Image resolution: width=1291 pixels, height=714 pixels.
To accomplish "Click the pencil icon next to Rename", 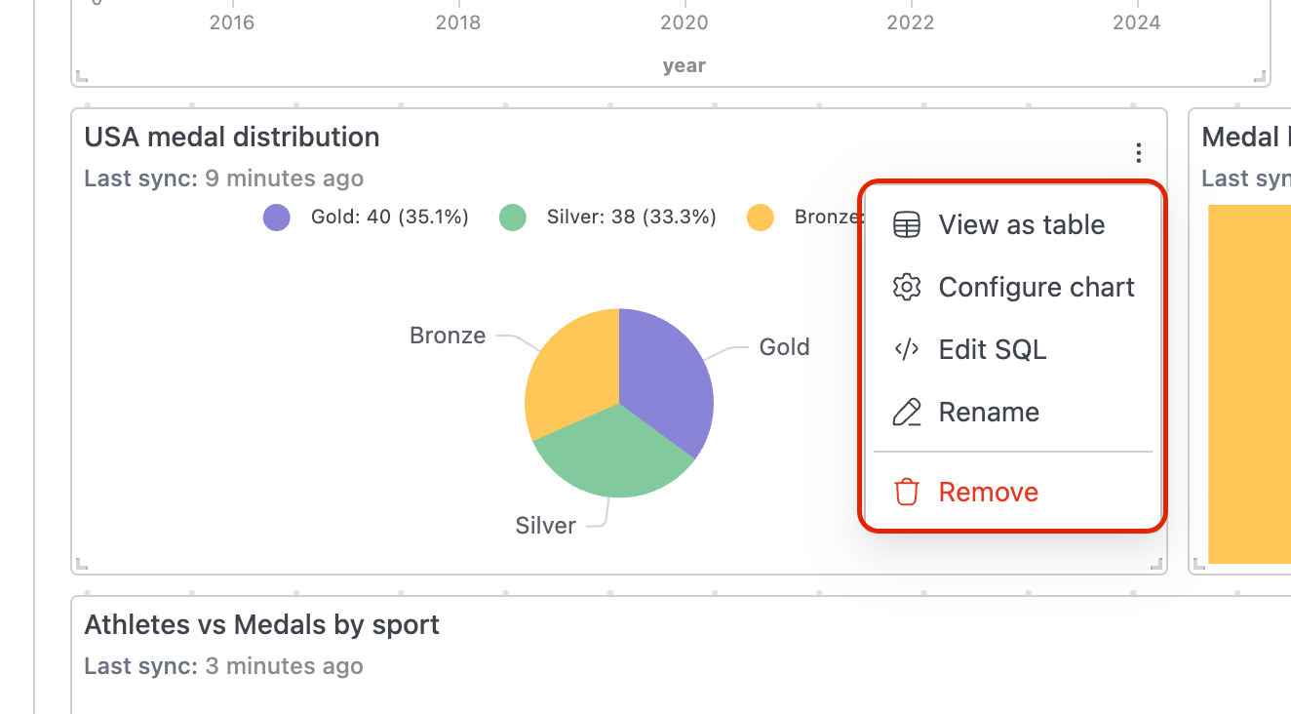I will pyautogui.click(x=907, y=412).
